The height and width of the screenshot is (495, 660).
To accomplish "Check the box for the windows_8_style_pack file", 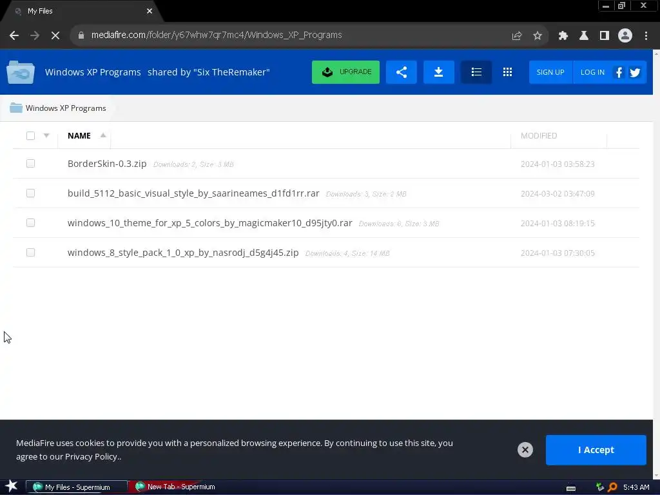I will coord(30,252).
